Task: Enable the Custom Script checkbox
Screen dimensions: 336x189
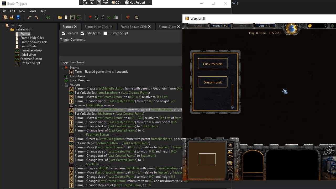Action: (105, 33)
